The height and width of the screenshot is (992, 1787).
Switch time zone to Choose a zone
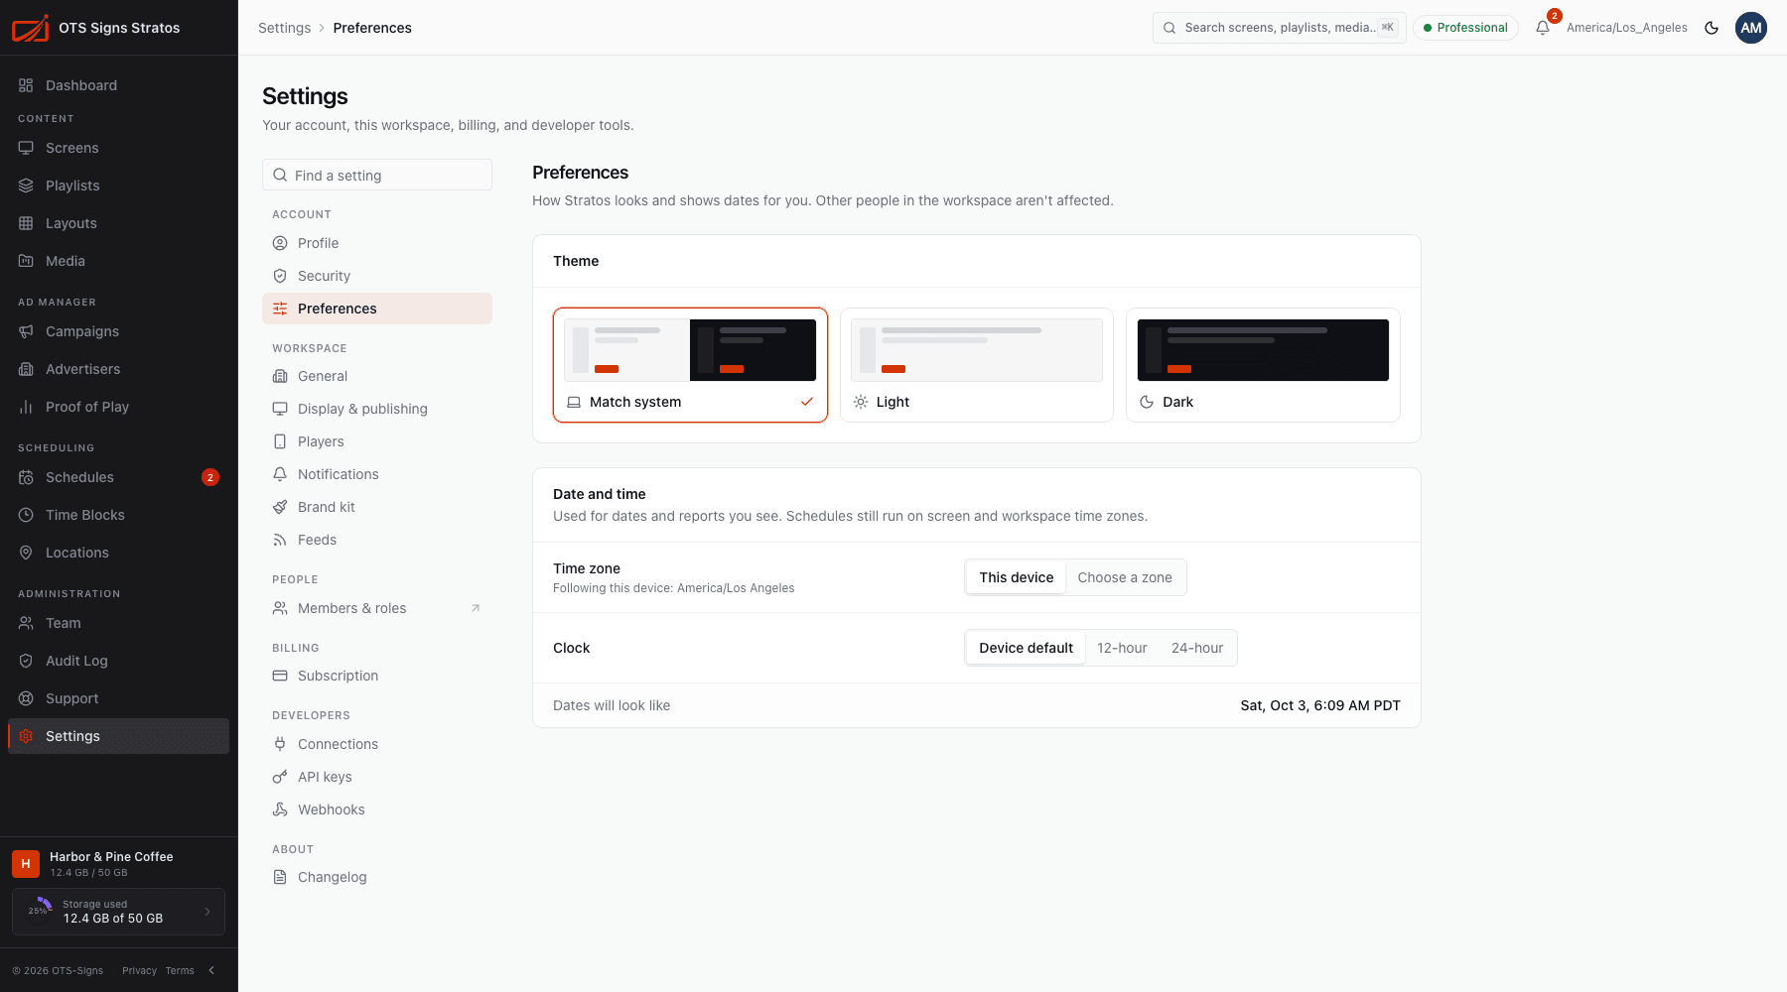tap(1125, 577)
